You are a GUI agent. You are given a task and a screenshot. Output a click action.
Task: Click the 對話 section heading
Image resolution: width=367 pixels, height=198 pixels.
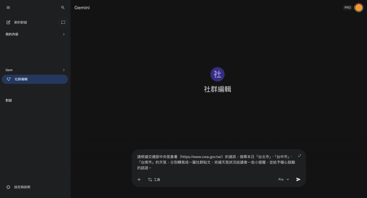[9, 100]
